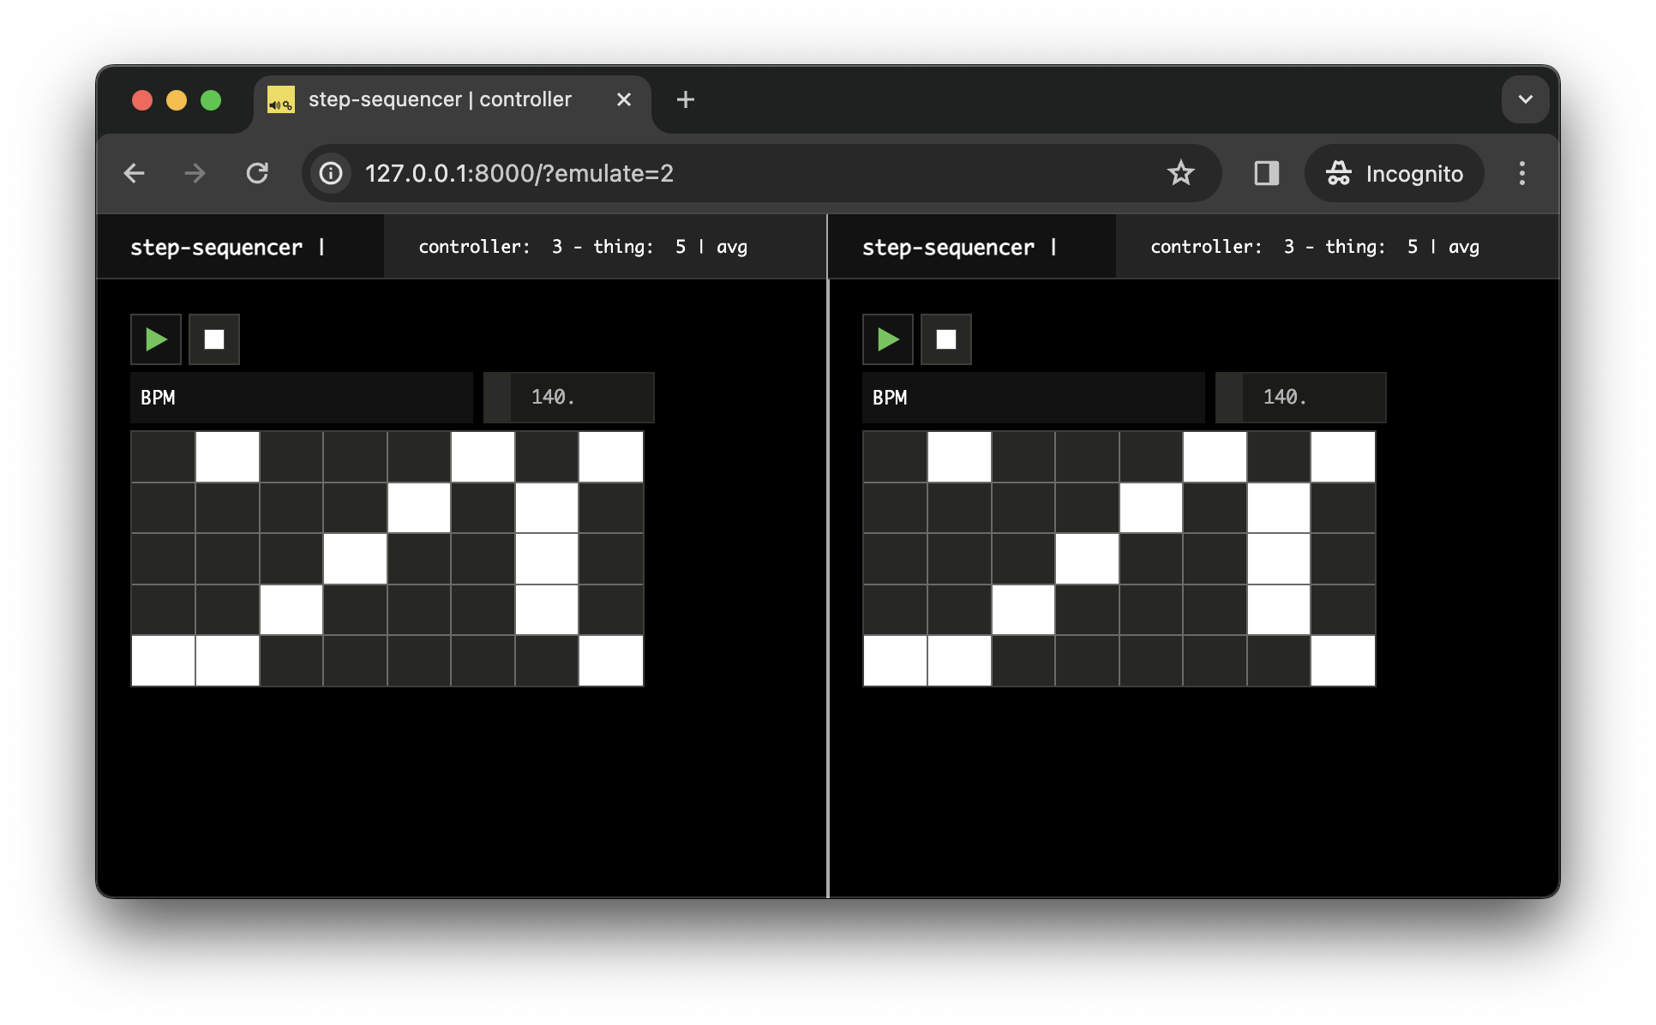
Task: Stop playback in the right sequencer panel
Action: (x=945, y=339)
